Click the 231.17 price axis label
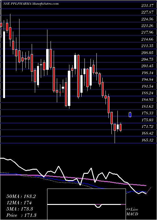This screenshot has width=157, height=220. [x=147, y=6]
